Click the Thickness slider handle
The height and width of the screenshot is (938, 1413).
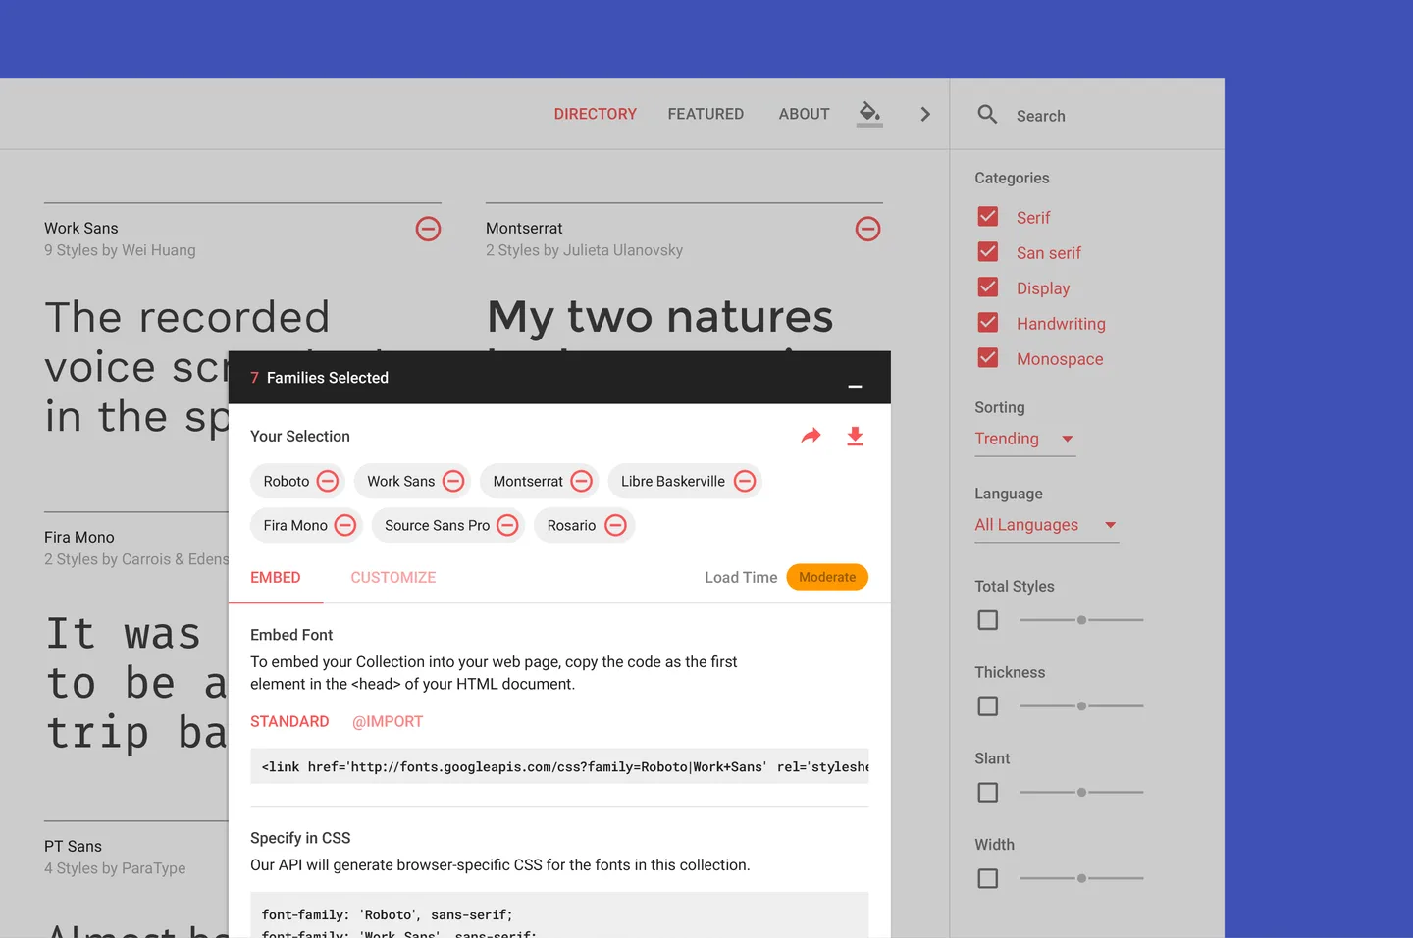coord(1081,706)
